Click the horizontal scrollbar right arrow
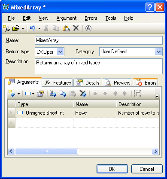Viewport: 167px width, 179px height. pos(155,151)
